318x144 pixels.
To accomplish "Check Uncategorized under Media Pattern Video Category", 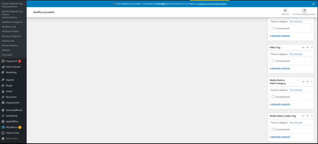I will click(273, 97).
